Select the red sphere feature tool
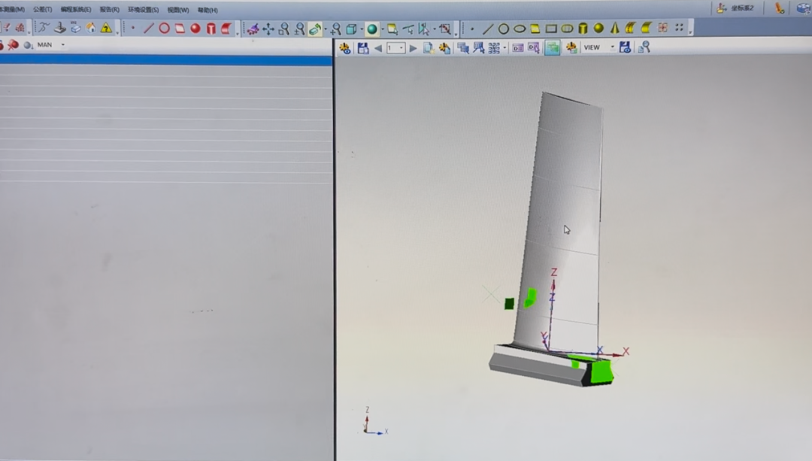This screenshot has width=812, height=461. point(195,29)
